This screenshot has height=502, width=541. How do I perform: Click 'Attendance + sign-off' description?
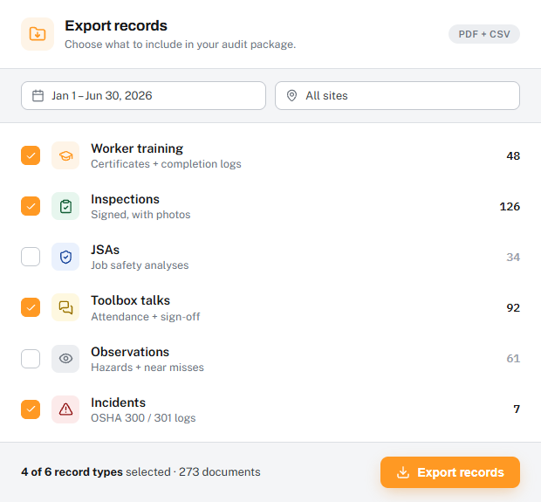pos(145,317)
